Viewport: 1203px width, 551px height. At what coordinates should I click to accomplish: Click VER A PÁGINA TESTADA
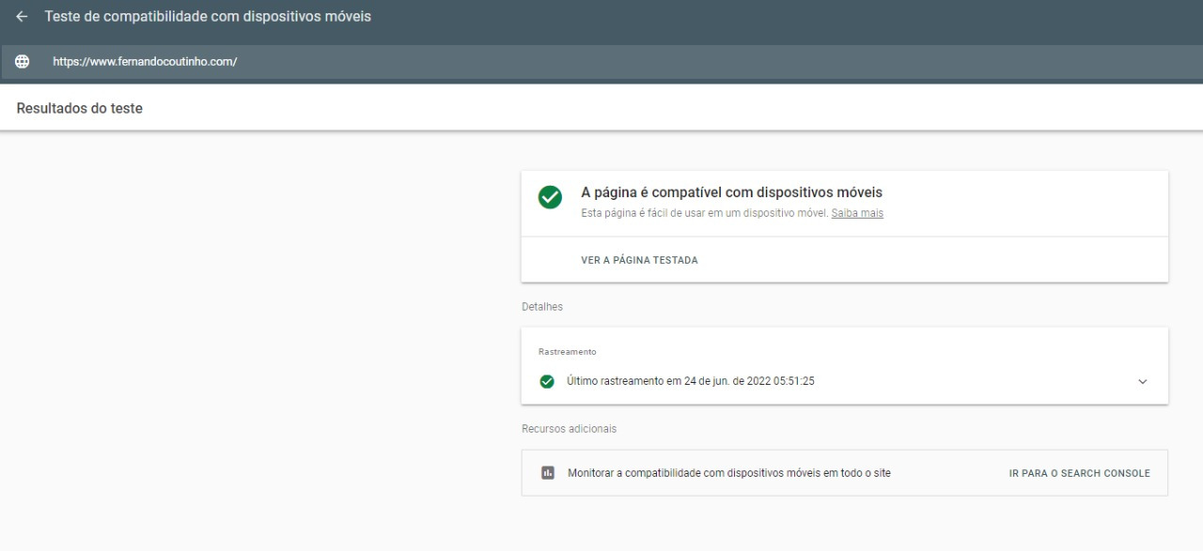tap(639, 259)
